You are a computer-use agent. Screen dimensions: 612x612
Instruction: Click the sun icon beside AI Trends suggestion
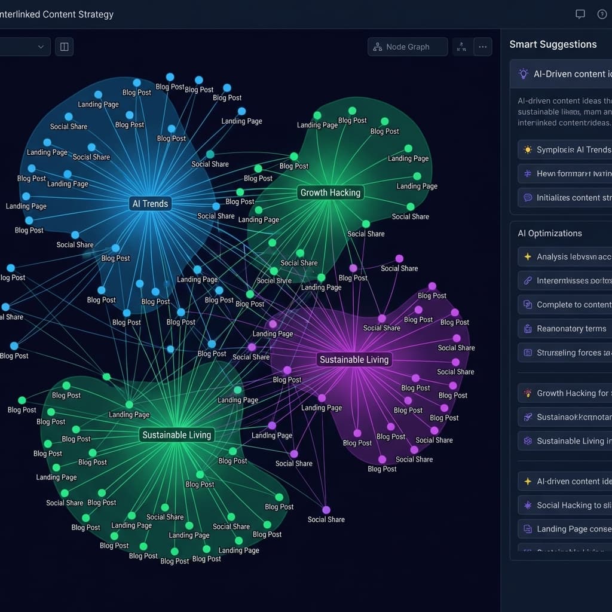click(x=528, y=150)
